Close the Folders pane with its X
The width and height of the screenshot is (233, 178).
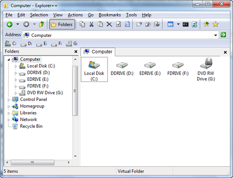tap(76, 52)
